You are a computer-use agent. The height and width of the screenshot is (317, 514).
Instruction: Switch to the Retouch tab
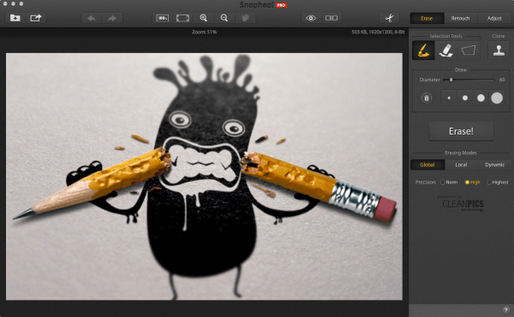460,18
